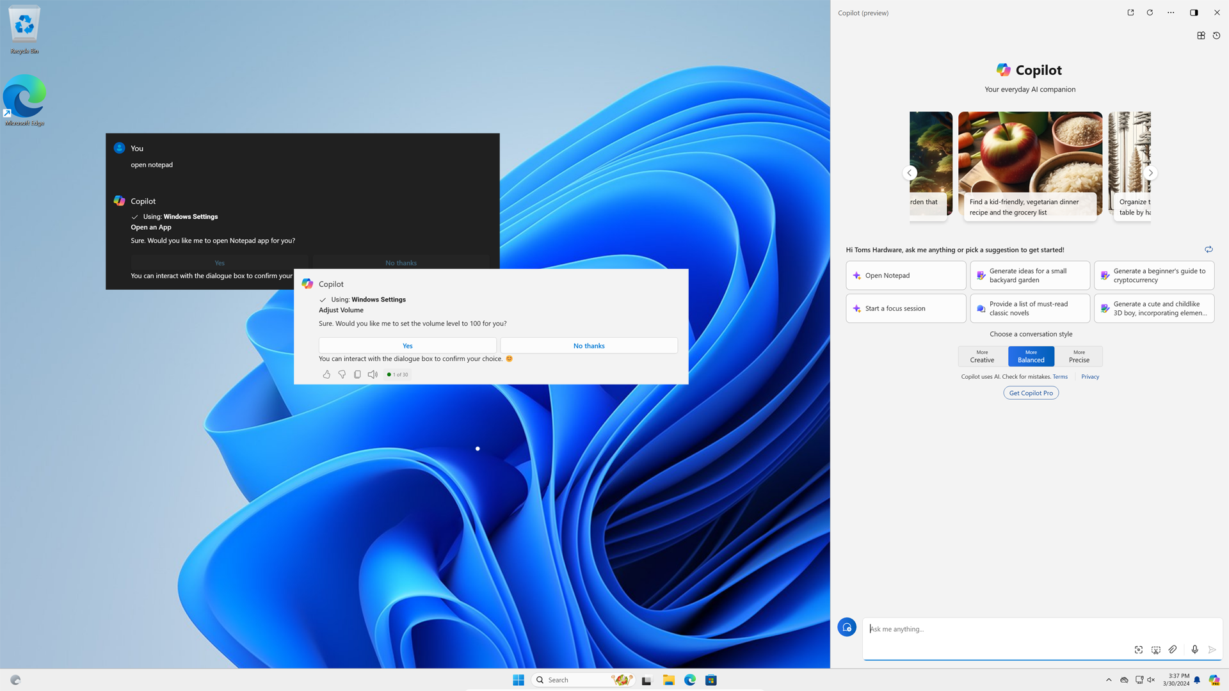
Task: Switch conversation style to More Creative
Action: click(x=982, y=356)
